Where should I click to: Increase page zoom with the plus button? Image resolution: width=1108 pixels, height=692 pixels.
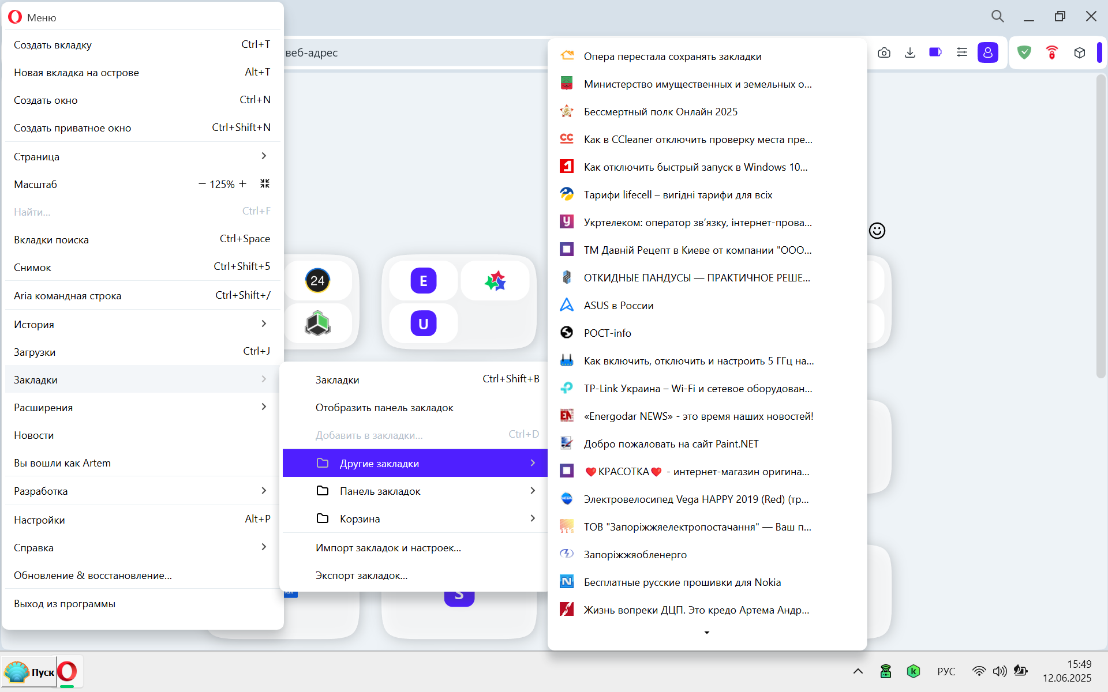tap(243, 184)
